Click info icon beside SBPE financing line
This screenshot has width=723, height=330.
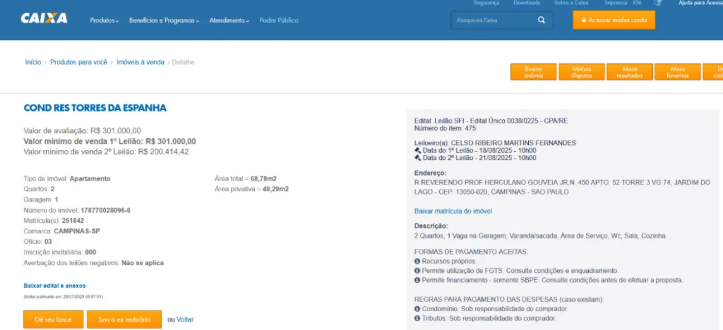(x=417, y=280)
